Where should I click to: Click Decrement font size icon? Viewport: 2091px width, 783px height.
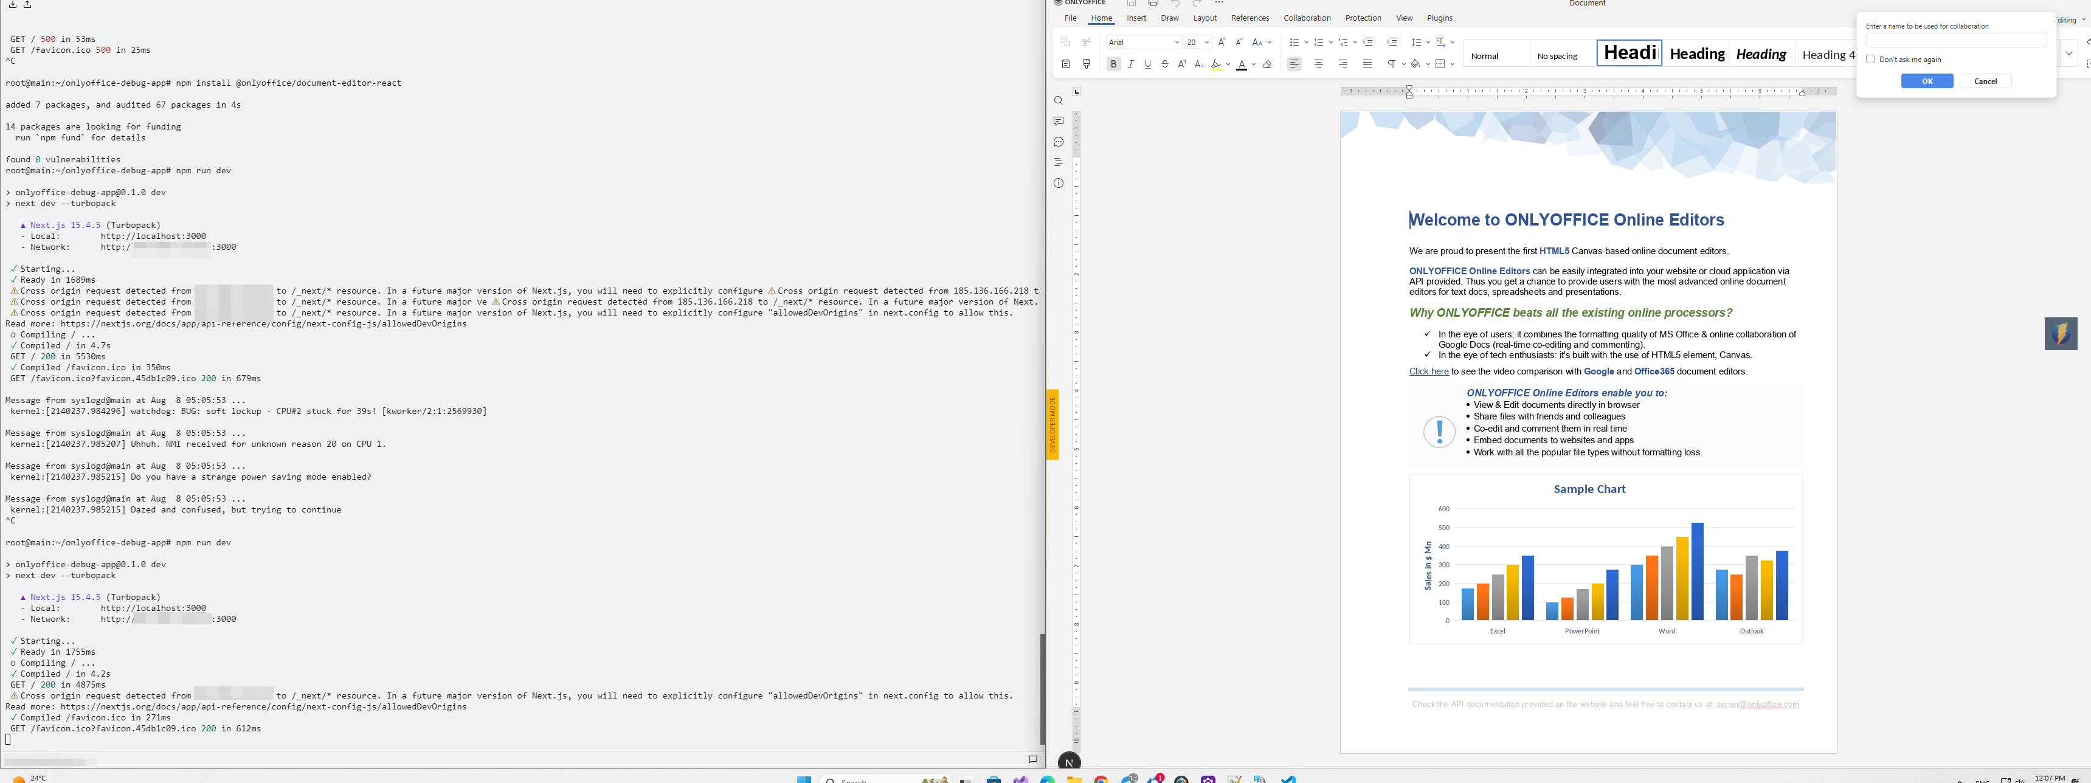(x=1239, y=42)
